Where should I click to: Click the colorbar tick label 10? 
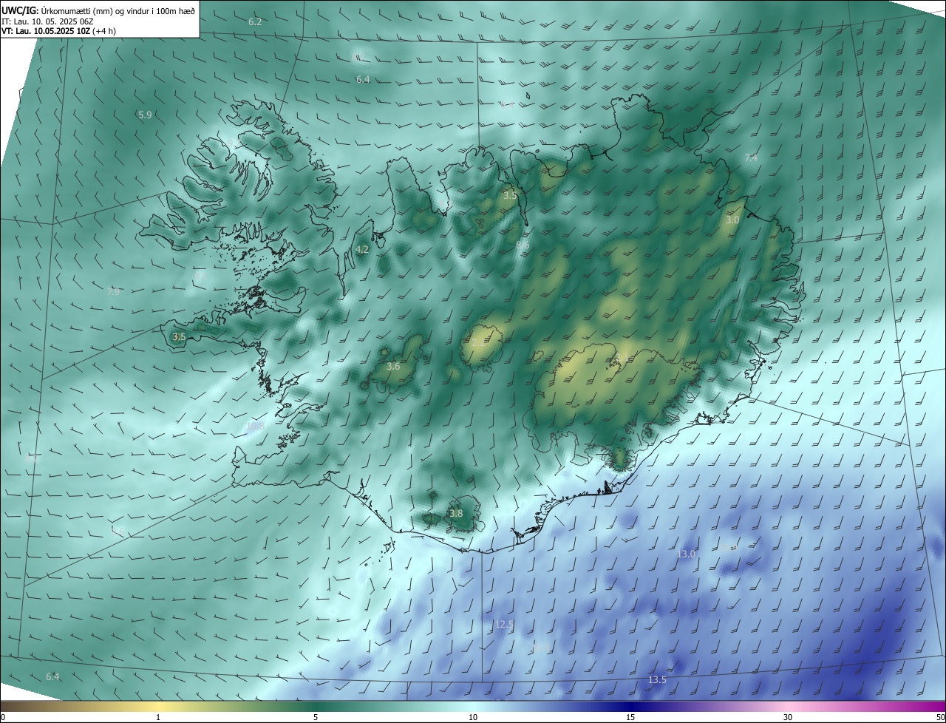pyautogui.click(x=473, y=717)
